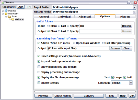Switch to the Plug-ins tab

point(125,17)
